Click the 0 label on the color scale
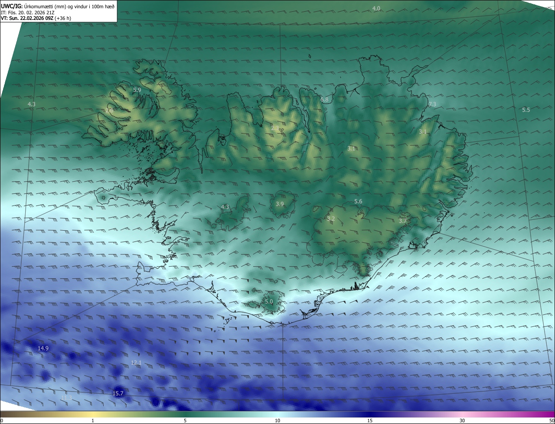 [2, 421]
